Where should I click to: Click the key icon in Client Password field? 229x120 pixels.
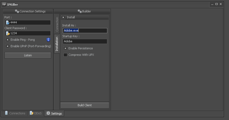(x=8, y=33)
